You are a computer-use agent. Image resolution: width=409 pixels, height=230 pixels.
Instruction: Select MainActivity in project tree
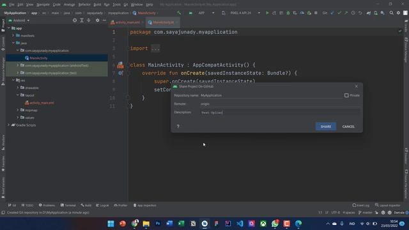38,58
